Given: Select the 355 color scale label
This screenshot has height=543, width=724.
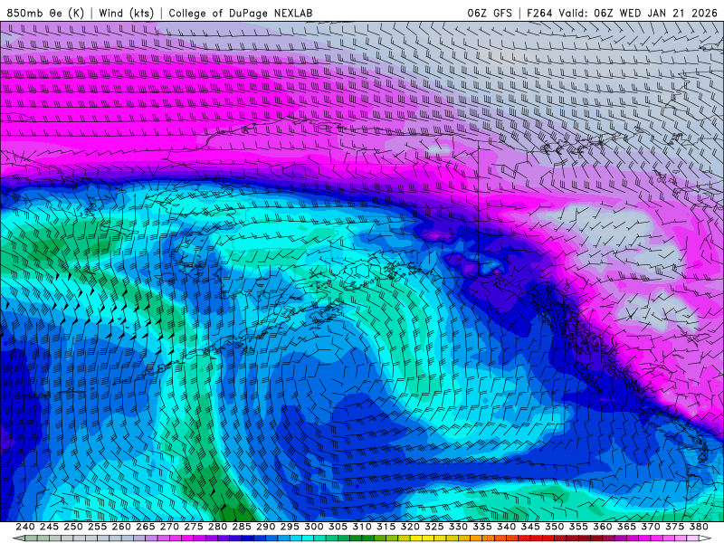Looking at the screenshot, I should (578, 527).
